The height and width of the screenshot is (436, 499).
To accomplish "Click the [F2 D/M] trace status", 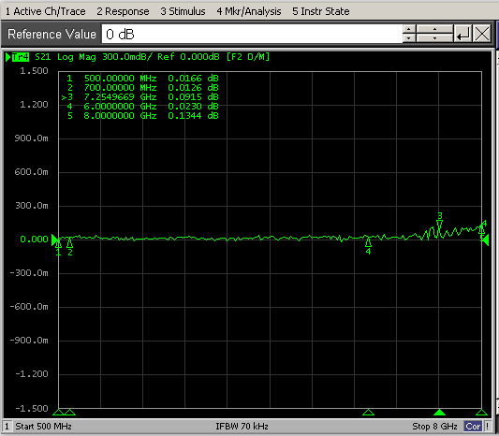I will 248,57.
